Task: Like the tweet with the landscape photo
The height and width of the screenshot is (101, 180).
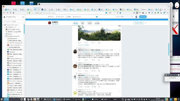Action: coord(93,43)
